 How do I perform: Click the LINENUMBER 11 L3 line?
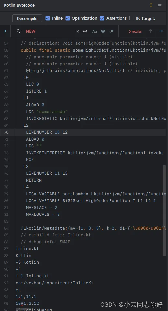[x=47, y=173]
